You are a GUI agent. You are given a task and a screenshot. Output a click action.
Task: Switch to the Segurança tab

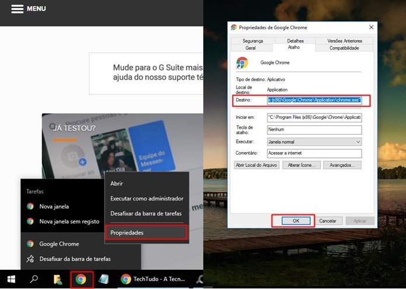pyautogui.click(x=253, y=41)
